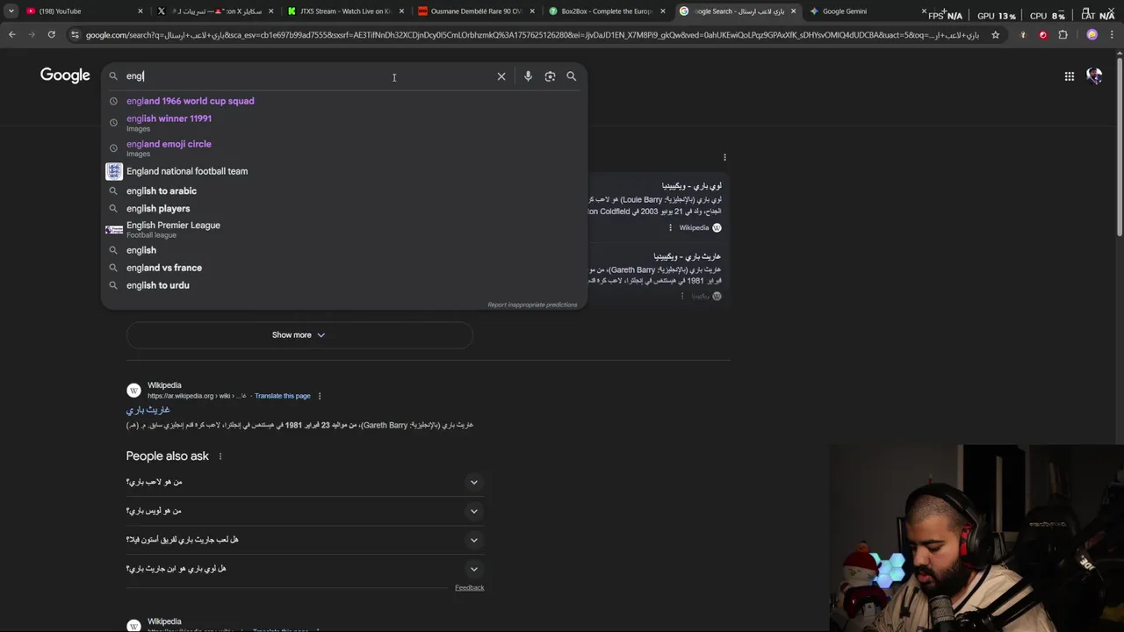1124x632 pixels.
Task: Open tab search chevron at top left
Action: [11, 11]
